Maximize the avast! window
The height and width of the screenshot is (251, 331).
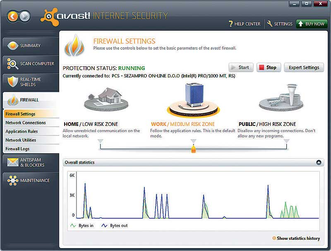point(307,4)
